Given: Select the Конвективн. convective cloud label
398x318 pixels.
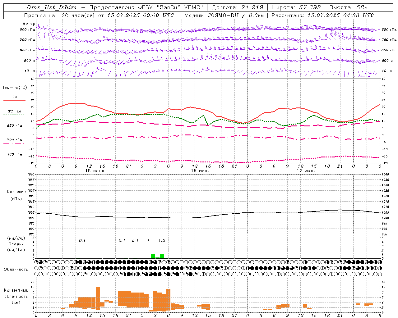Looking at the screenshot, I should click(16, 290).
